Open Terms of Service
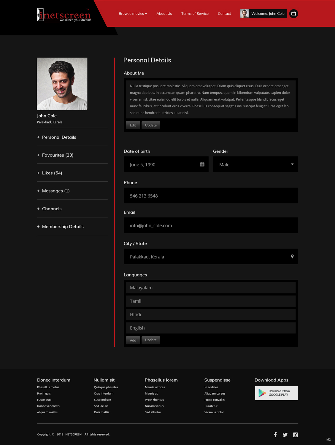This screenshot has width=335, height=445. [x=195, y=13]
